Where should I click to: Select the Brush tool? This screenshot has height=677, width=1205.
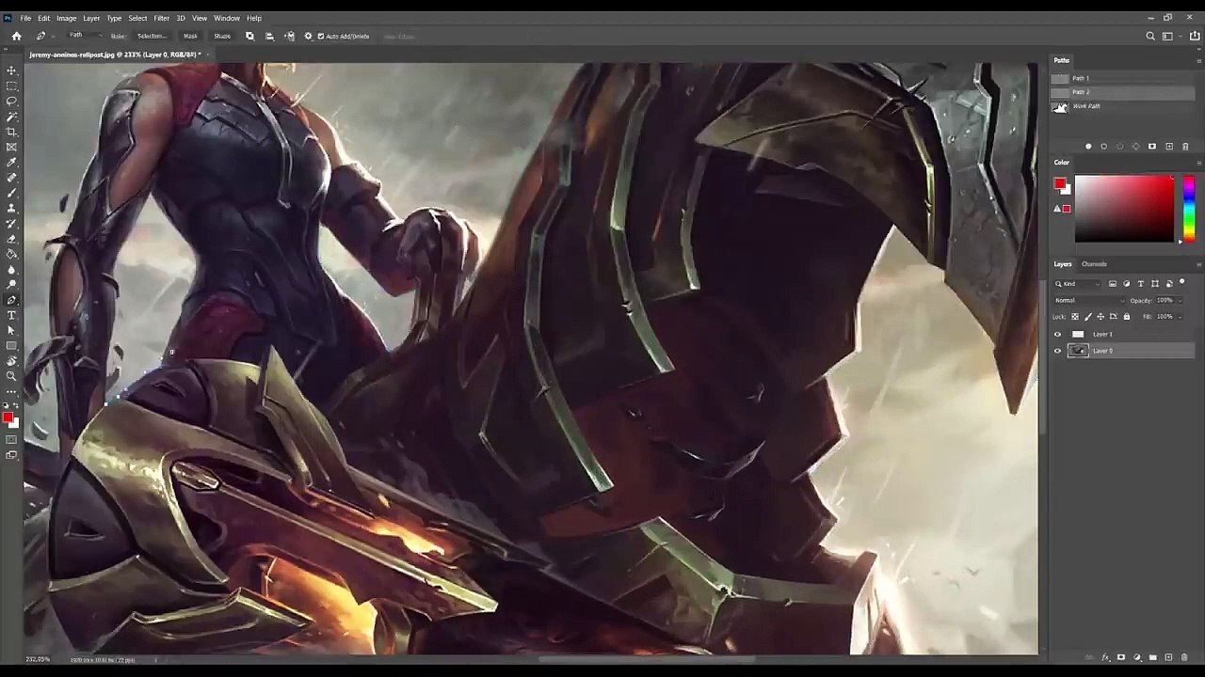tap(11, 193)
